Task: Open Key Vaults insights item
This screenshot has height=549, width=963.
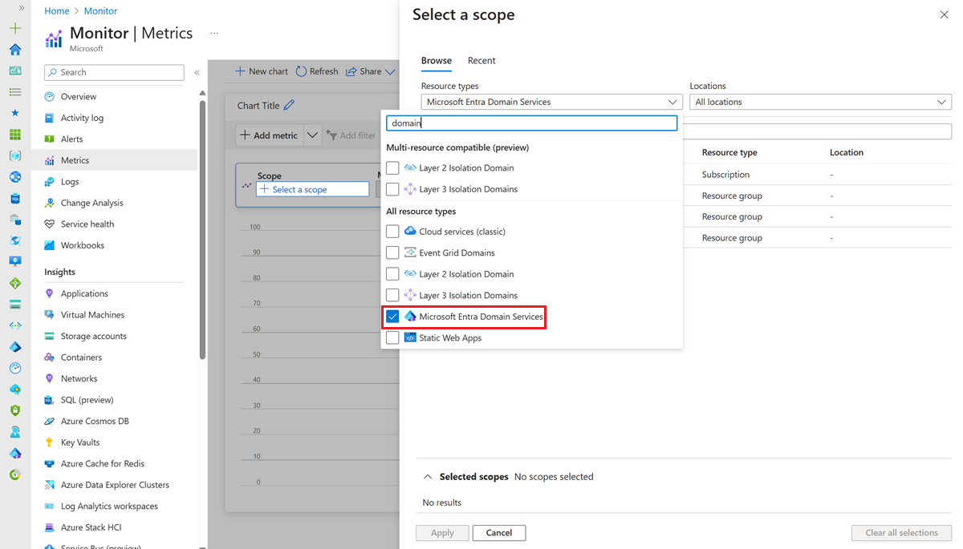Action: [x=80, y=442]
